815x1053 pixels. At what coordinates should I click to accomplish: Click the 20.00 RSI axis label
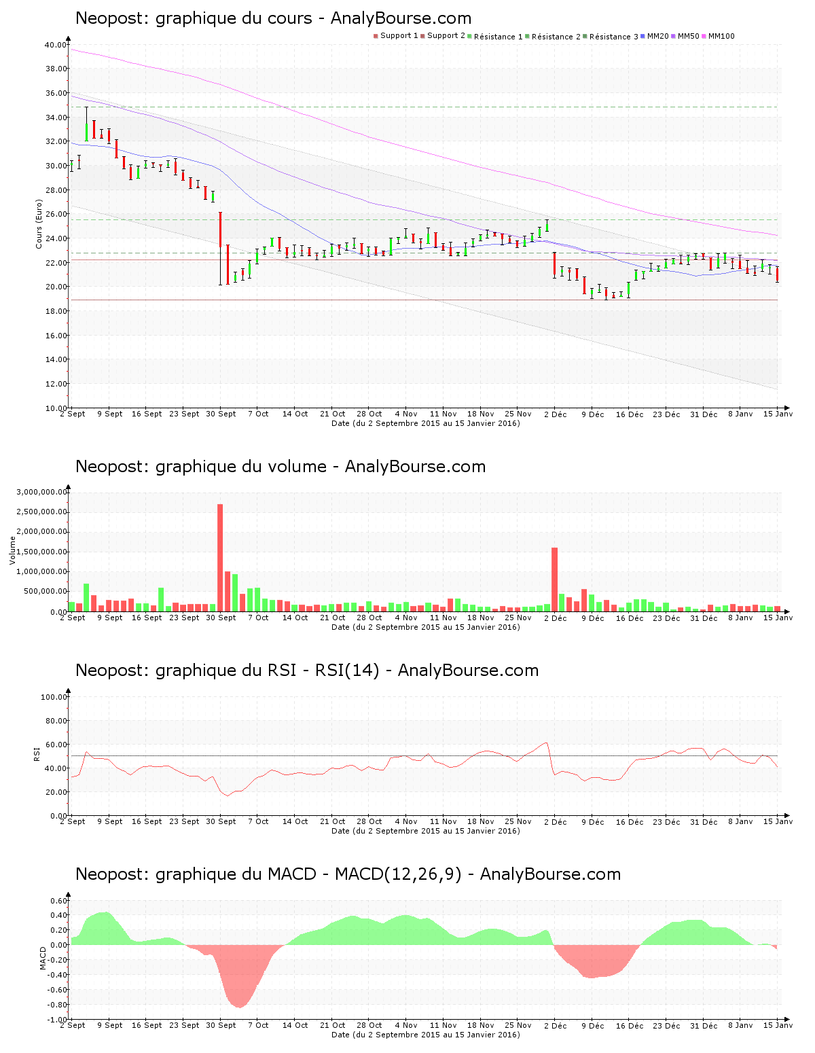[x=56, y=792]
